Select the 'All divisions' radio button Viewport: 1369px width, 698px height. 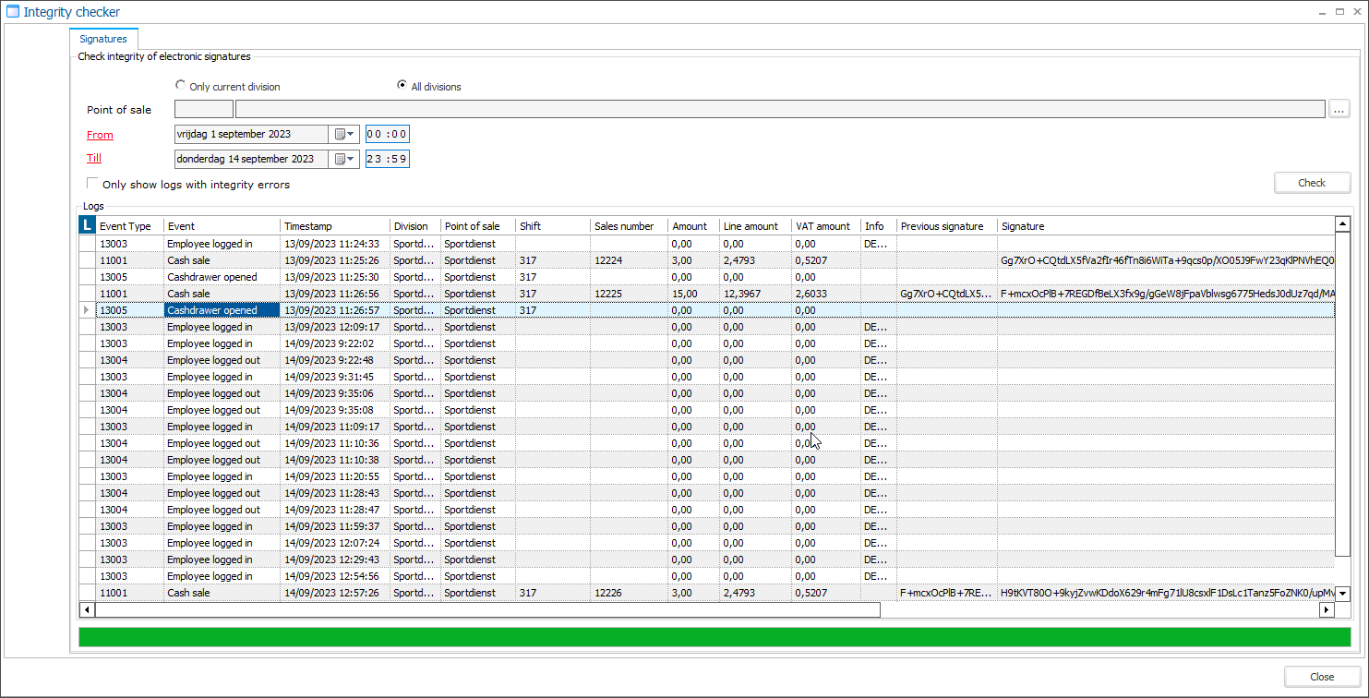click(x=402, y=84)
